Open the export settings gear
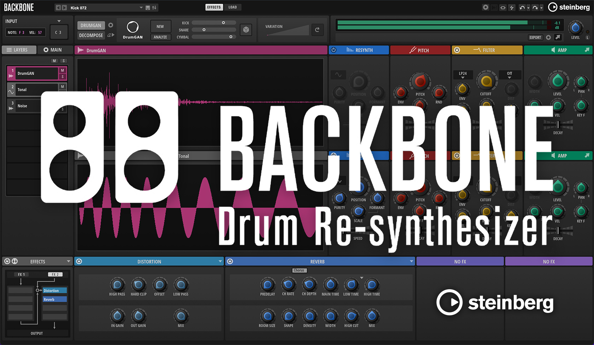Viewport: 594px width, 345px height. coord(548,37)
